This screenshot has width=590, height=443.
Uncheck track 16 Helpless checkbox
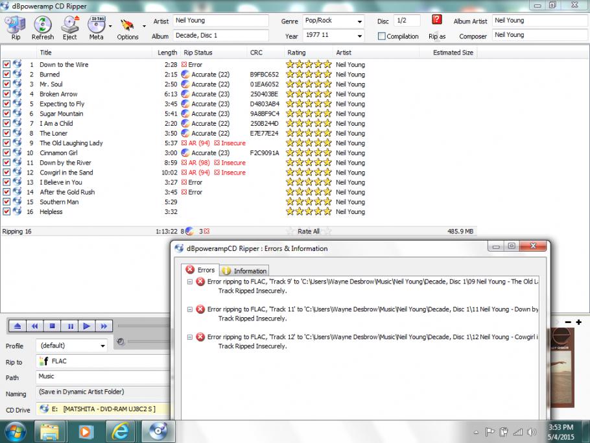coord(6,212)
